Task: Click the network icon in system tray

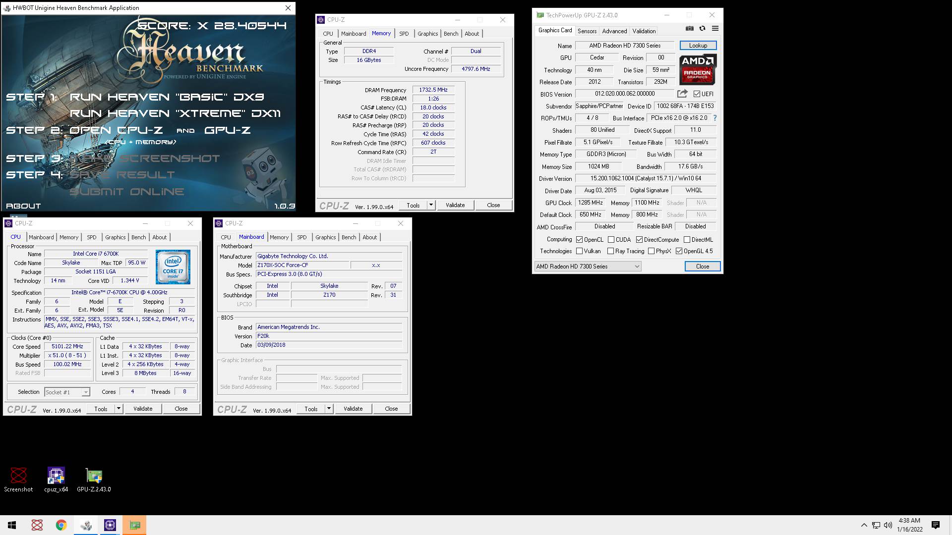Action: pyautogui.click(x=876, y=525)
